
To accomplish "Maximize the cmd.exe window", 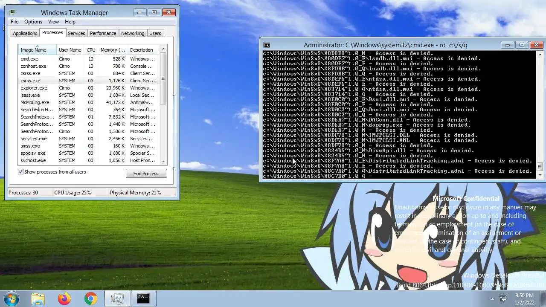I will [x=522, y=45].
